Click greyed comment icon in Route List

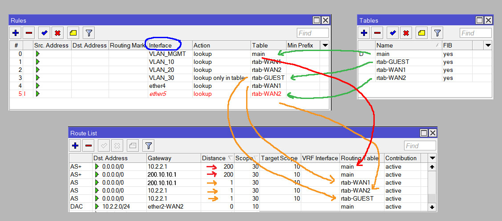[x=133, y=146]
